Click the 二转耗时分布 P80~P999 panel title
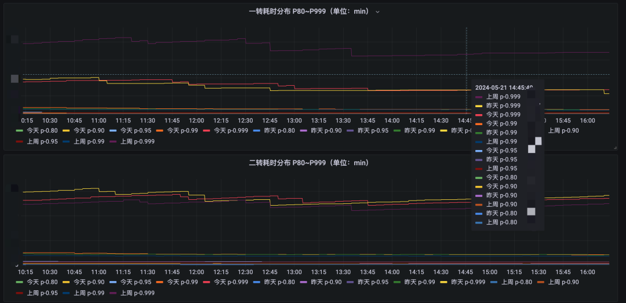Image resolution: width=626 pixels, height=303 pixels. [x=308, y=163]
